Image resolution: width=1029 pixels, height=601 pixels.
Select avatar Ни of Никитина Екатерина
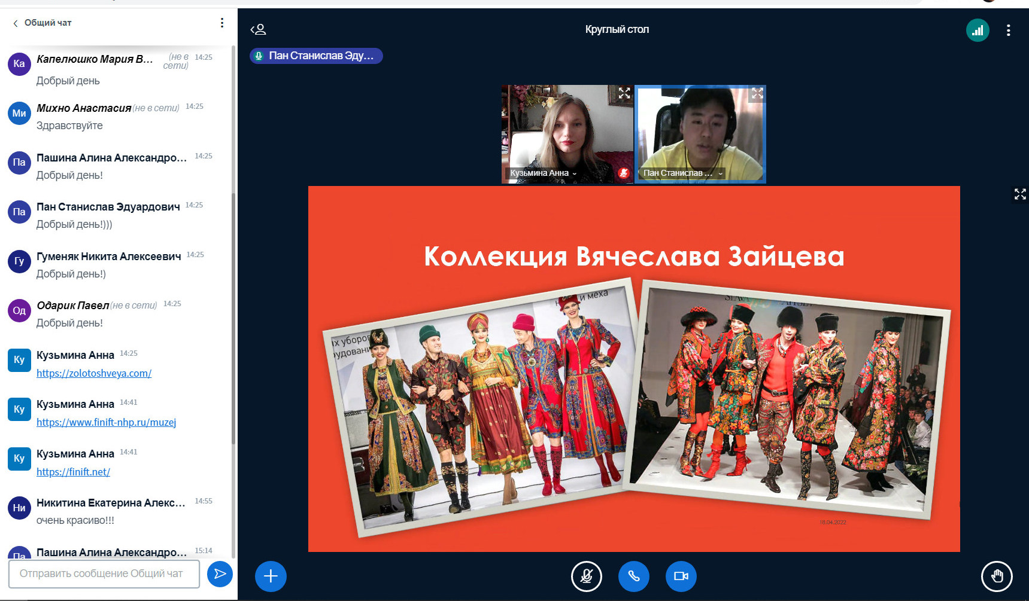[19, 508]
